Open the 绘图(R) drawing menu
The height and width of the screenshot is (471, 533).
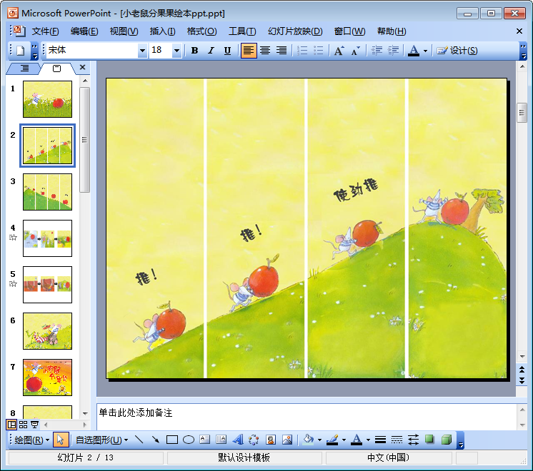point(31,440)
